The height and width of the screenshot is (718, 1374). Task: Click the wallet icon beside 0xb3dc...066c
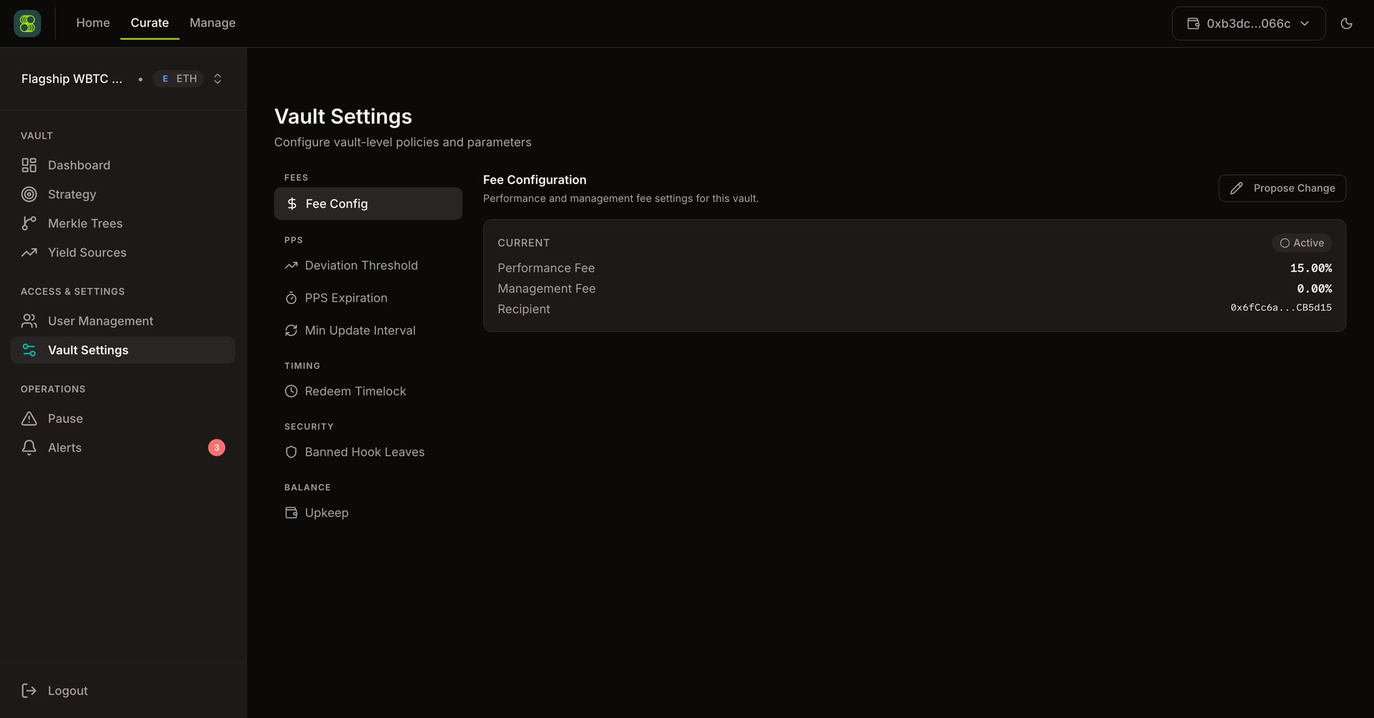point(1193,23)
